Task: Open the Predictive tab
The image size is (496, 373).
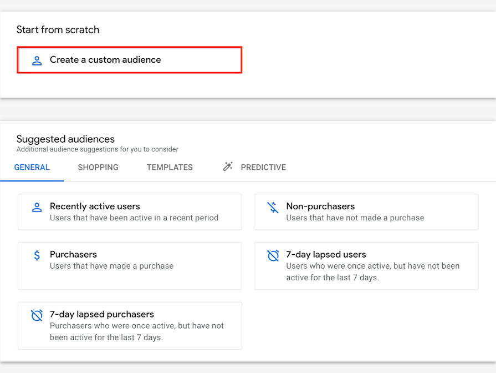Action: point(263,167)
